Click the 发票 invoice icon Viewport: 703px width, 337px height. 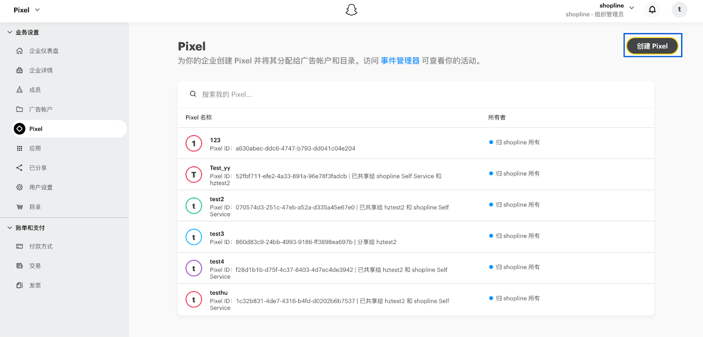19,285
